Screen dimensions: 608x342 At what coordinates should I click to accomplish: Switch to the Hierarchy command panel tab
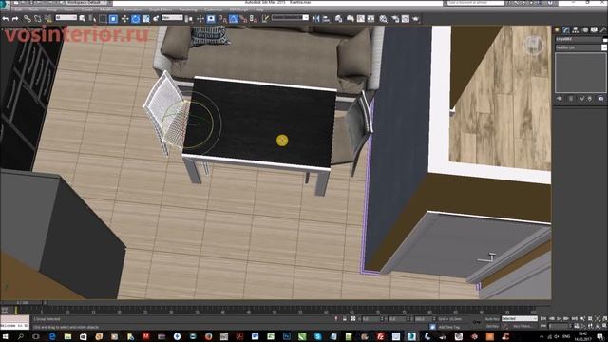coord(576,29)
